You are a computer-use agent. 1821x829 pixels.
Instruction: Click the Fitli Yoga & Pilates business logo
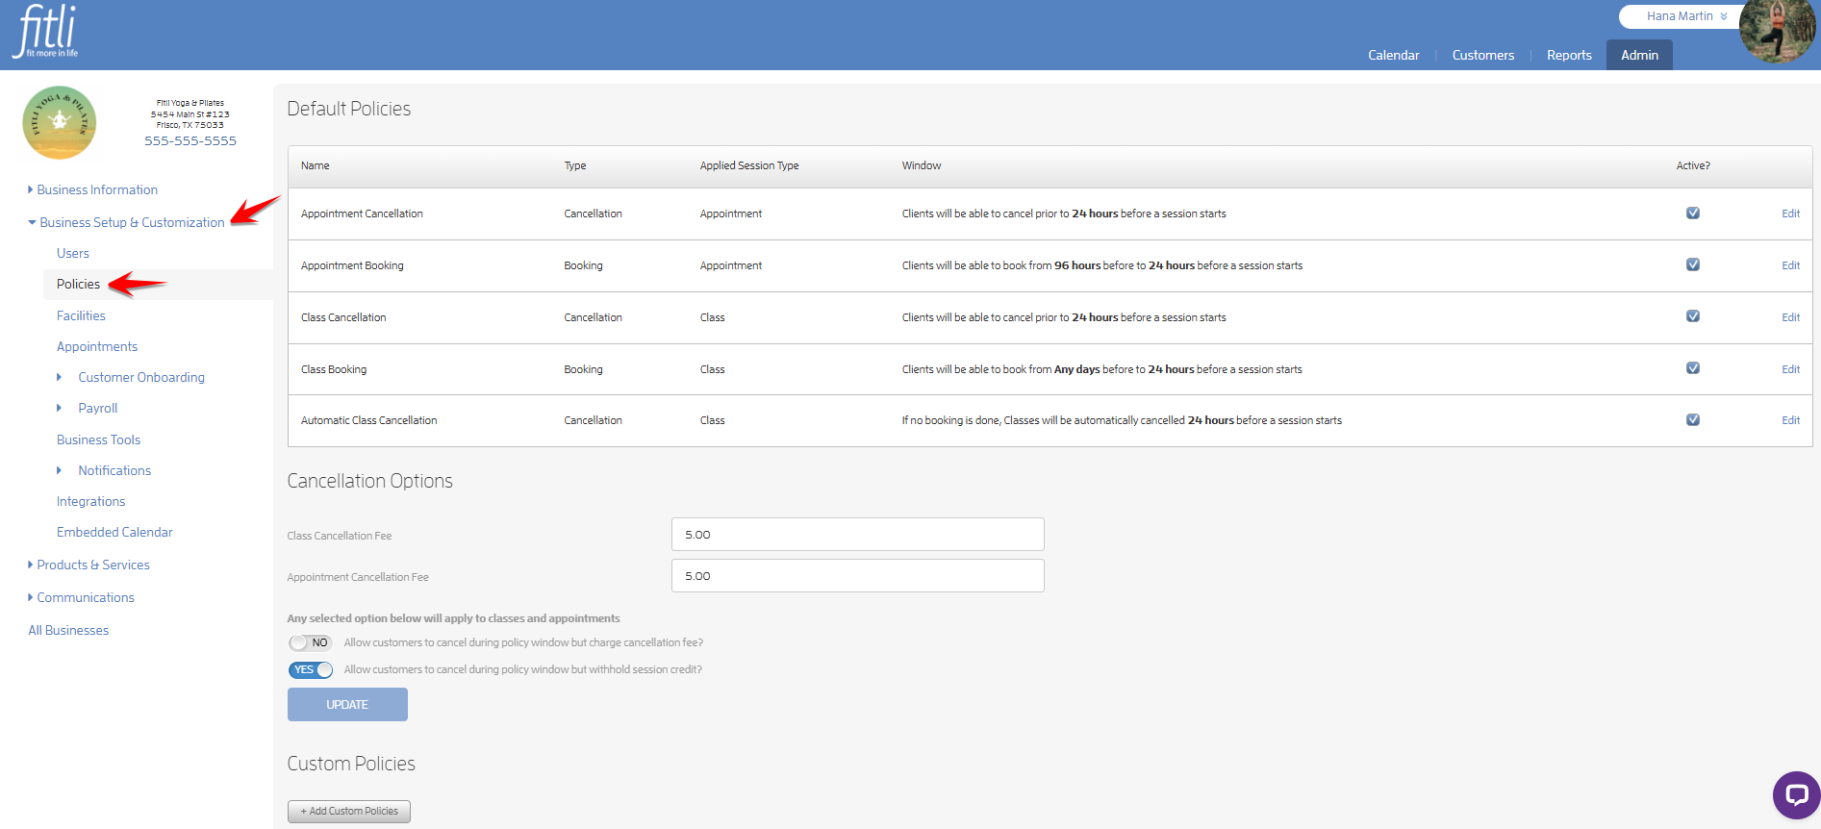click(x=60, y=122)
